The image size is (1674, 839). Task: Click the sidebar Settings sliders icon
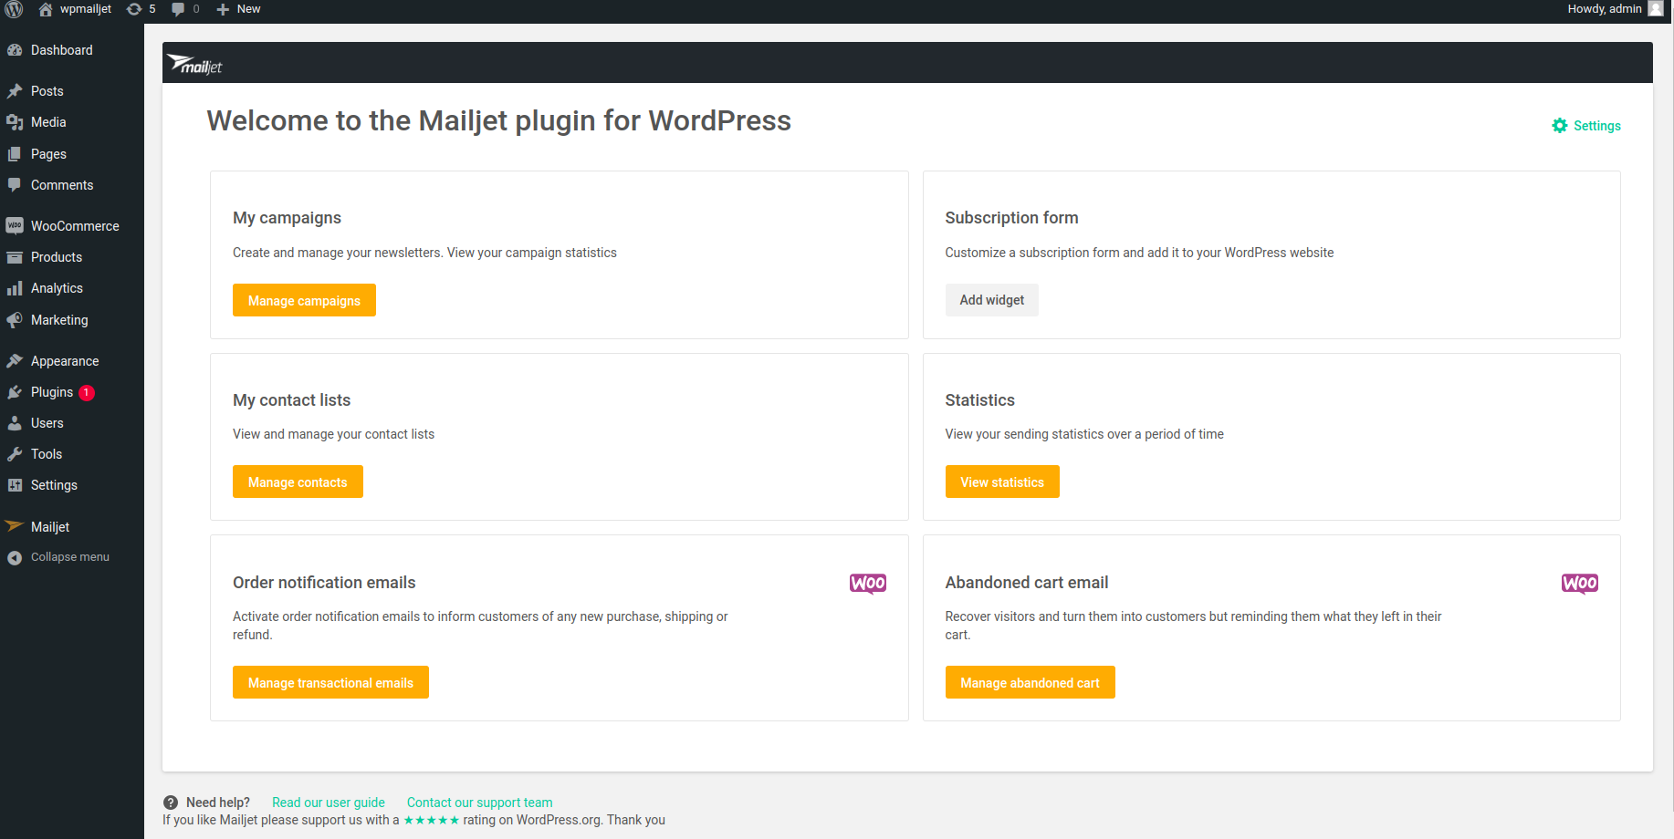(15, 485)
